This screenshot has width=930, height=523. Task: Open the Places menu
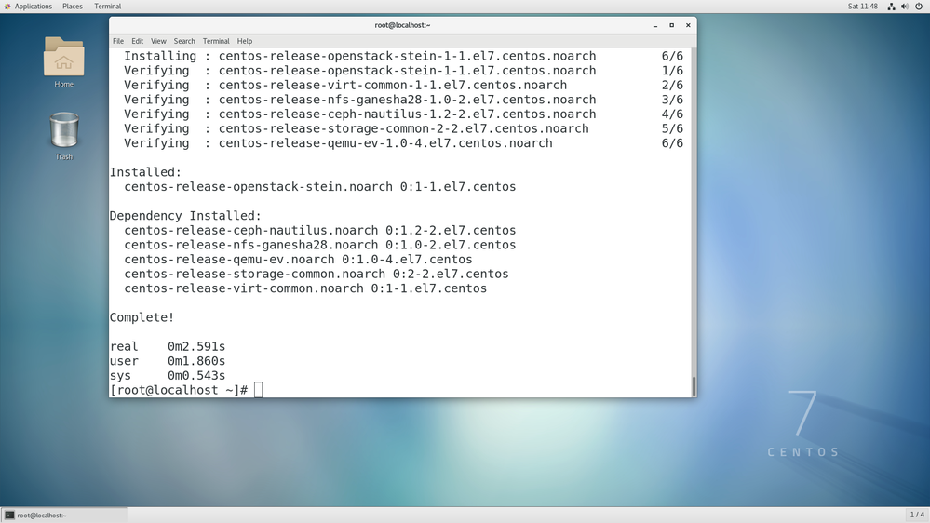72,7
